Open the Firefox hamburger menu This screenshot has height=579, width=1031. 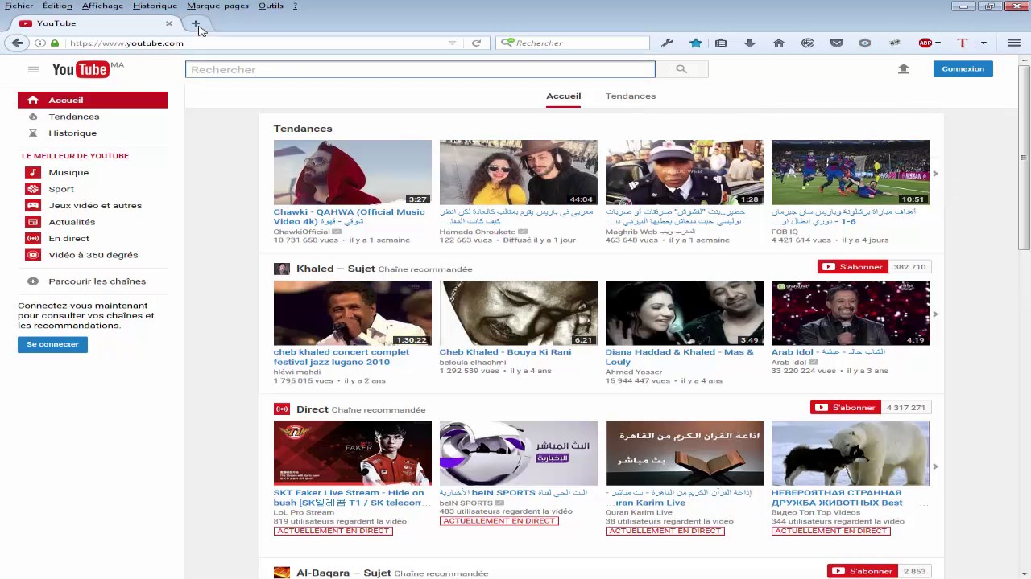coord(1013,43)
